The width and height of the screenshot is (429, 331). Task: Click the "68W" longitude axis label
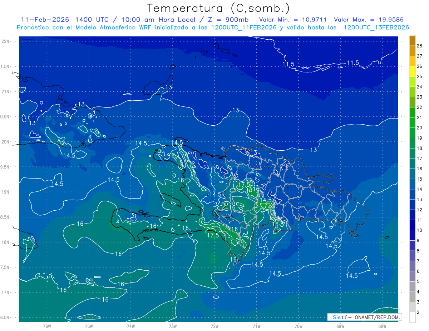click(x=382, y=326)
